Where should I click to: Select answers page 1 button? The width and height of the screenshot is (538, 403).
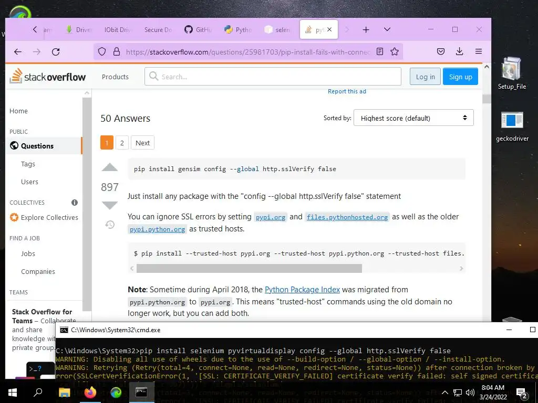[x=107, y=143]
